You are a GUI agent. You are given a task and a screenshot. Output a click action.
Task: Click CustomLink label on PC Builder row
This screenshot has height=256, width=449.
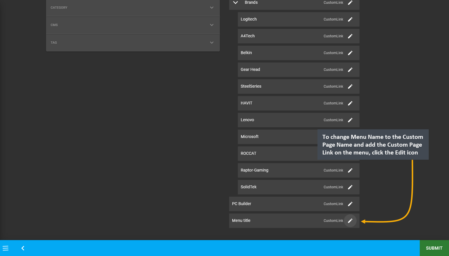(x=333, y=204)
